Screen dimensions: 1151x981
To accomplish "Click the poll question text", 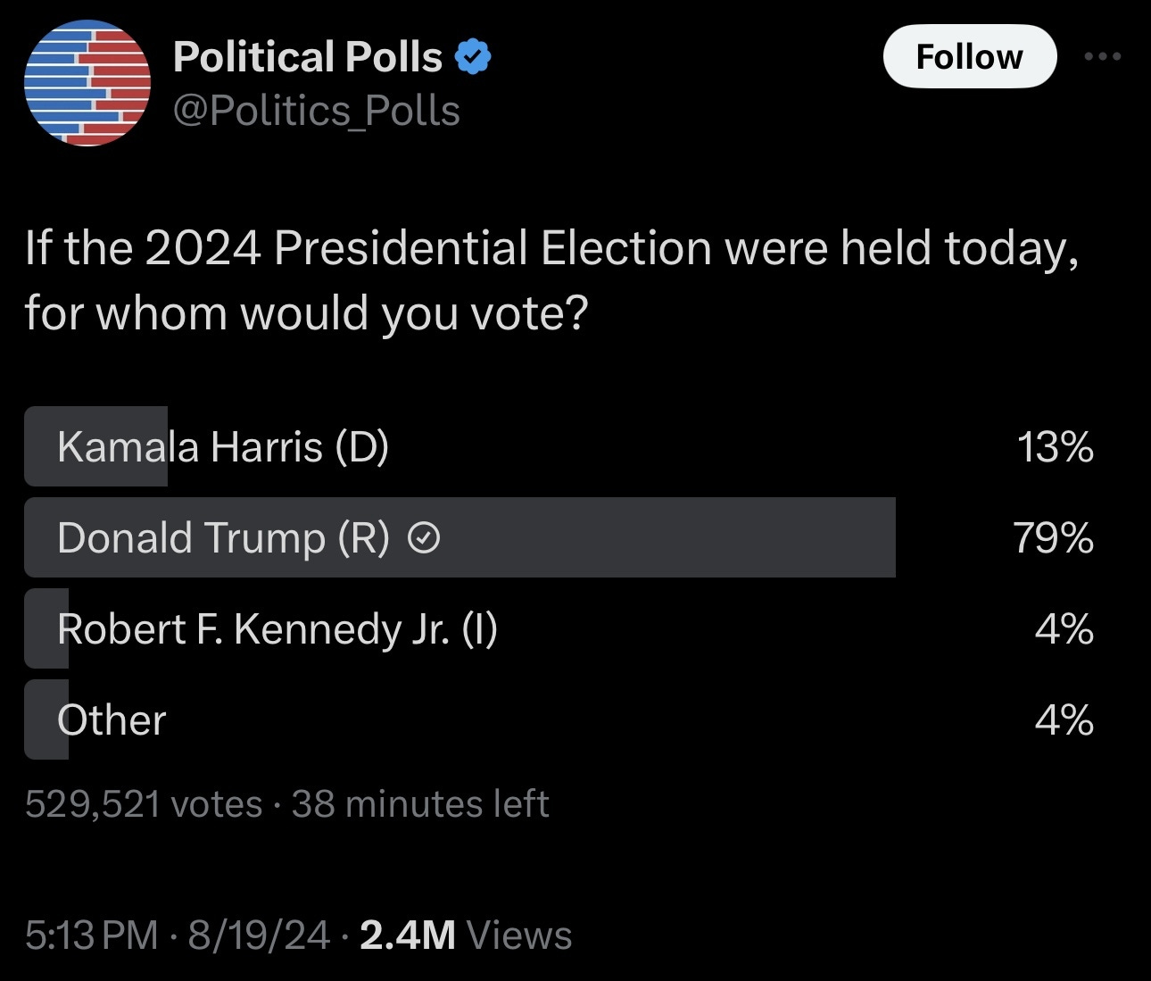I will 552,280.
